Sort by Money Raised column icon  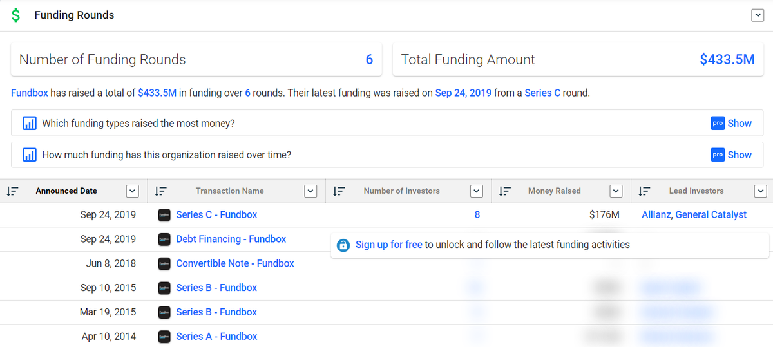click(x=504, y=191)
